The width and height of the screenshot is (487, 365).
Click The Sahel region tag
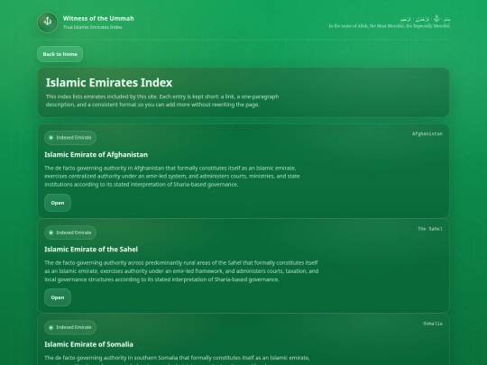pos(430,229)
